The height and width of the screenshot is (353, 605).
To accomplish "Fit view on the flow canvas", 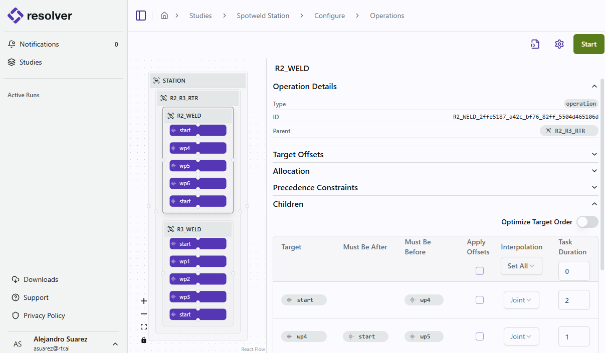I will point(144,327).
